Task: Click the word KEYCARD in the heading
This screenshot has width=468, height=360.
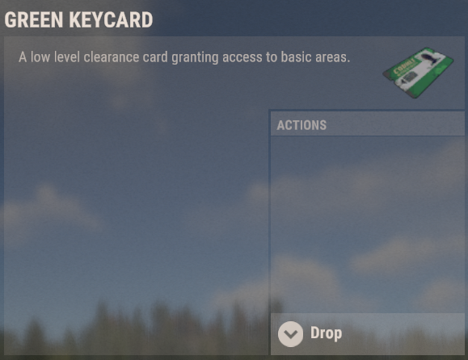Action: point(111,20)
